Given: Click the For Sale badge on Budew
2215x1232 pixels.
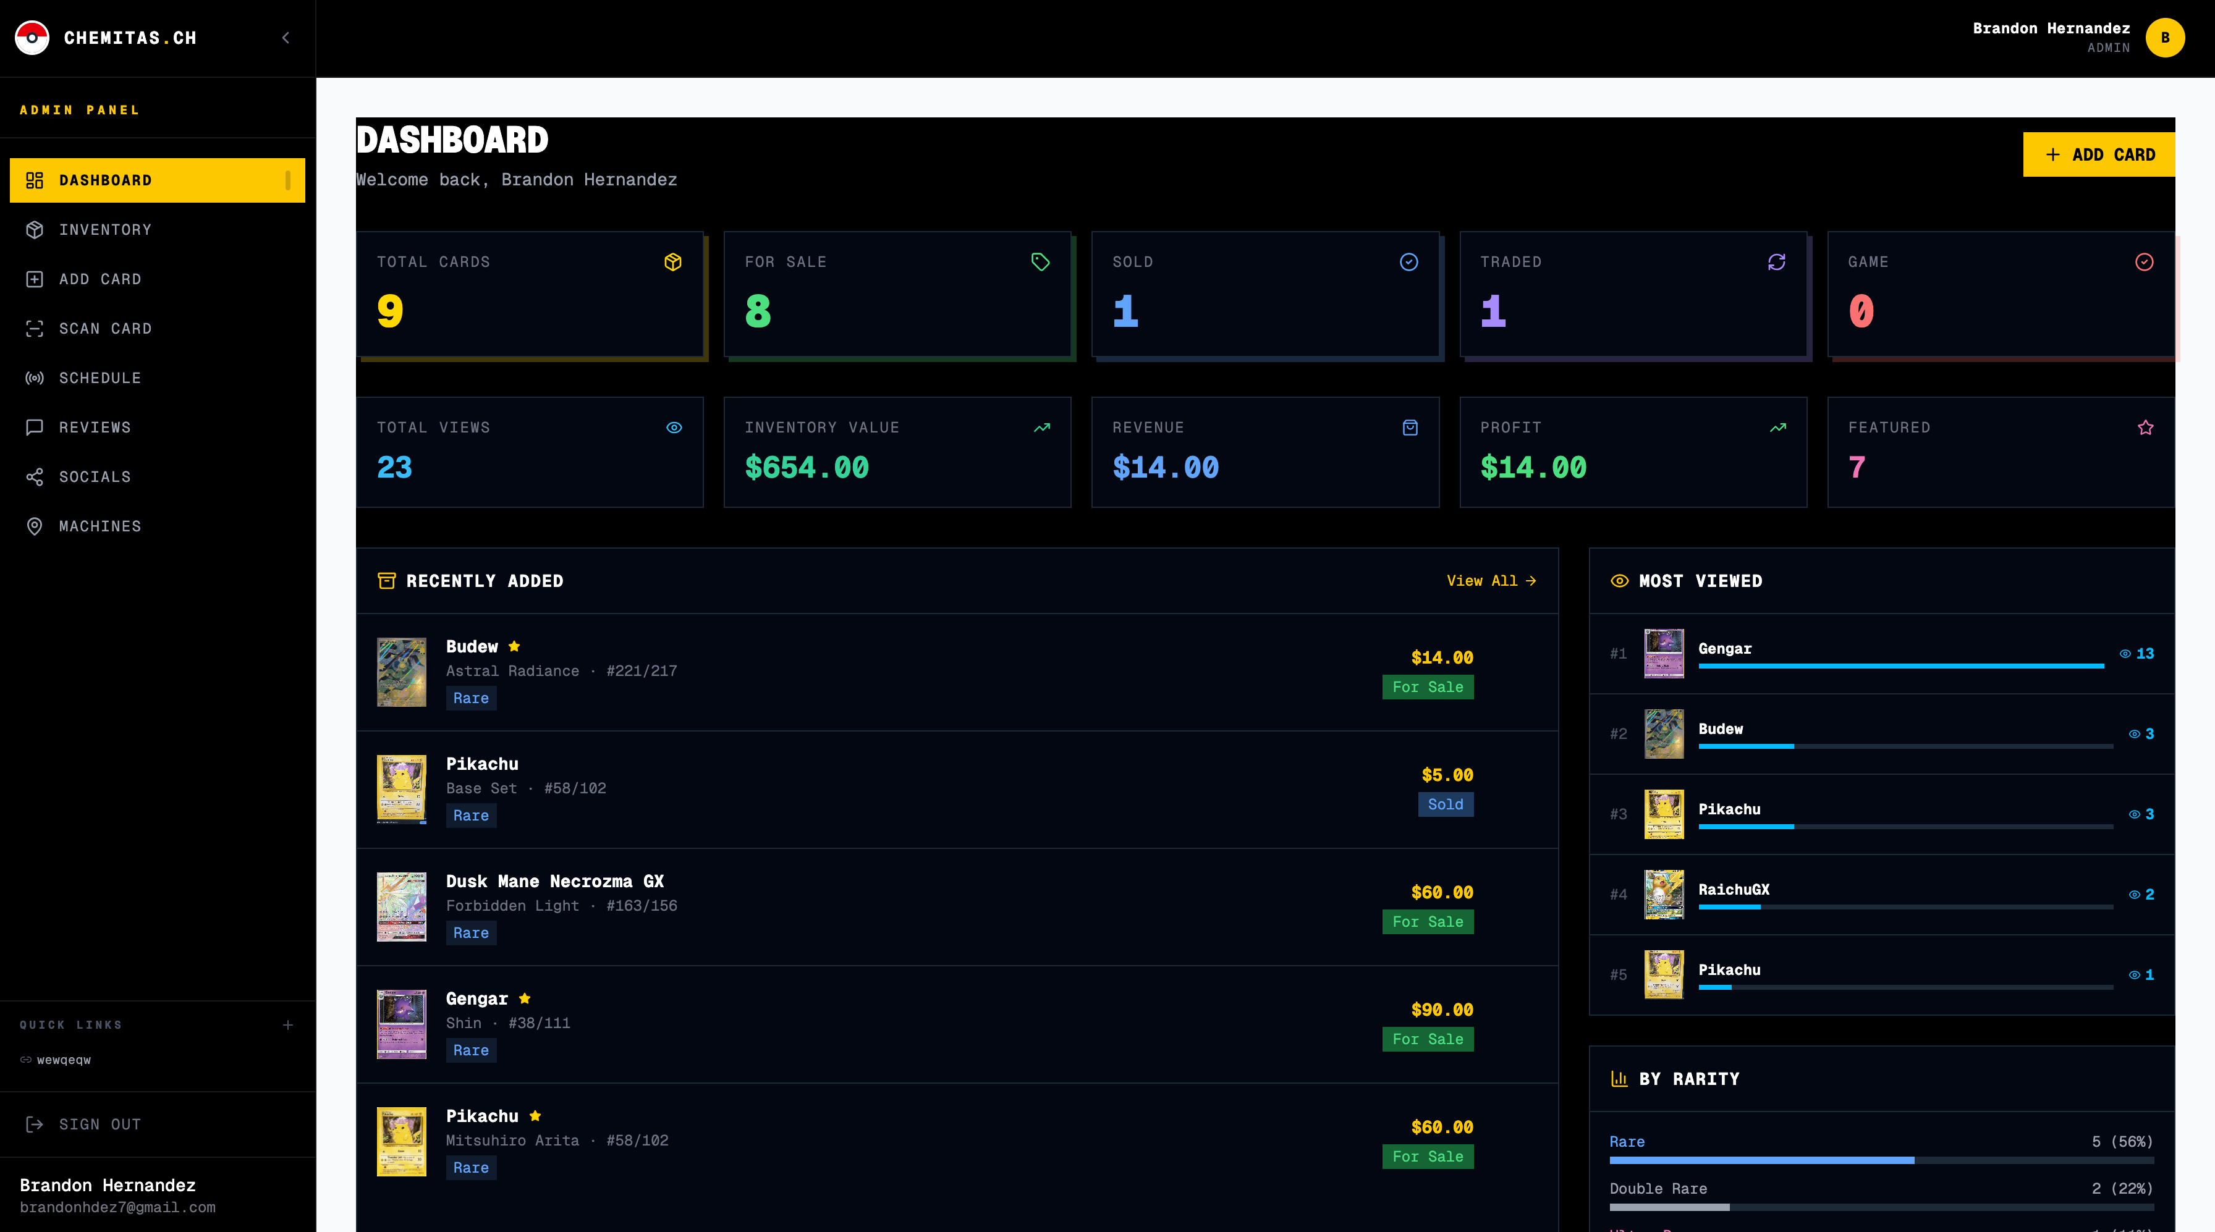Looking at the screenshot, I should (1428, 687).
